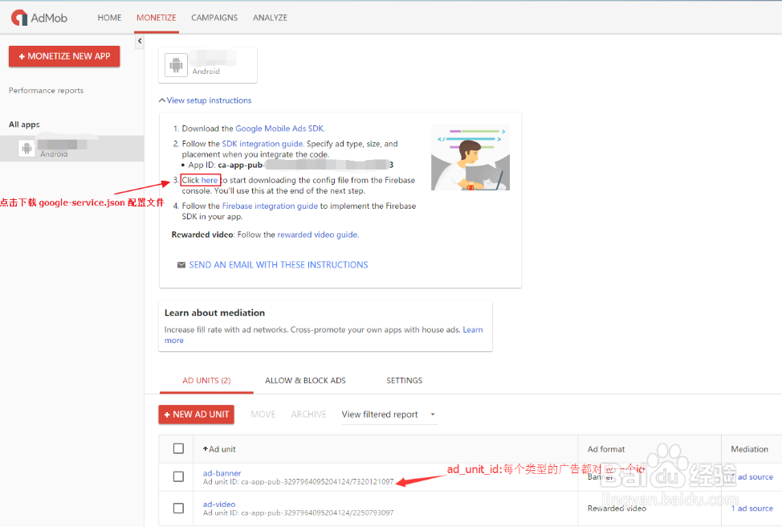Click the 'Click here' config download link
782x527 pixels.
[x=200, y=180]
